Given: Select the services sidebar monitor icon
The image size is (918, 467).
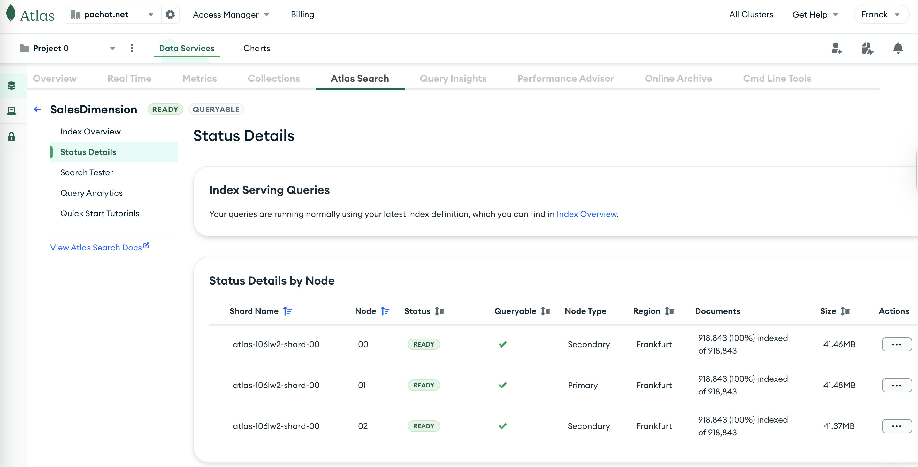Looking at the screenshot, I should click(x=11, y=111).
